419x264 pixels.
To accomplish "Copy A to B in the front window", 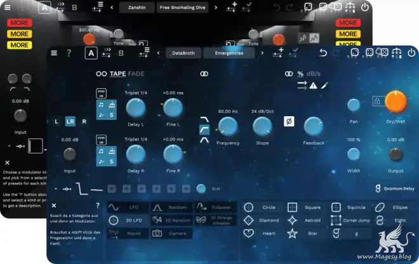I will tap(107, 53).
